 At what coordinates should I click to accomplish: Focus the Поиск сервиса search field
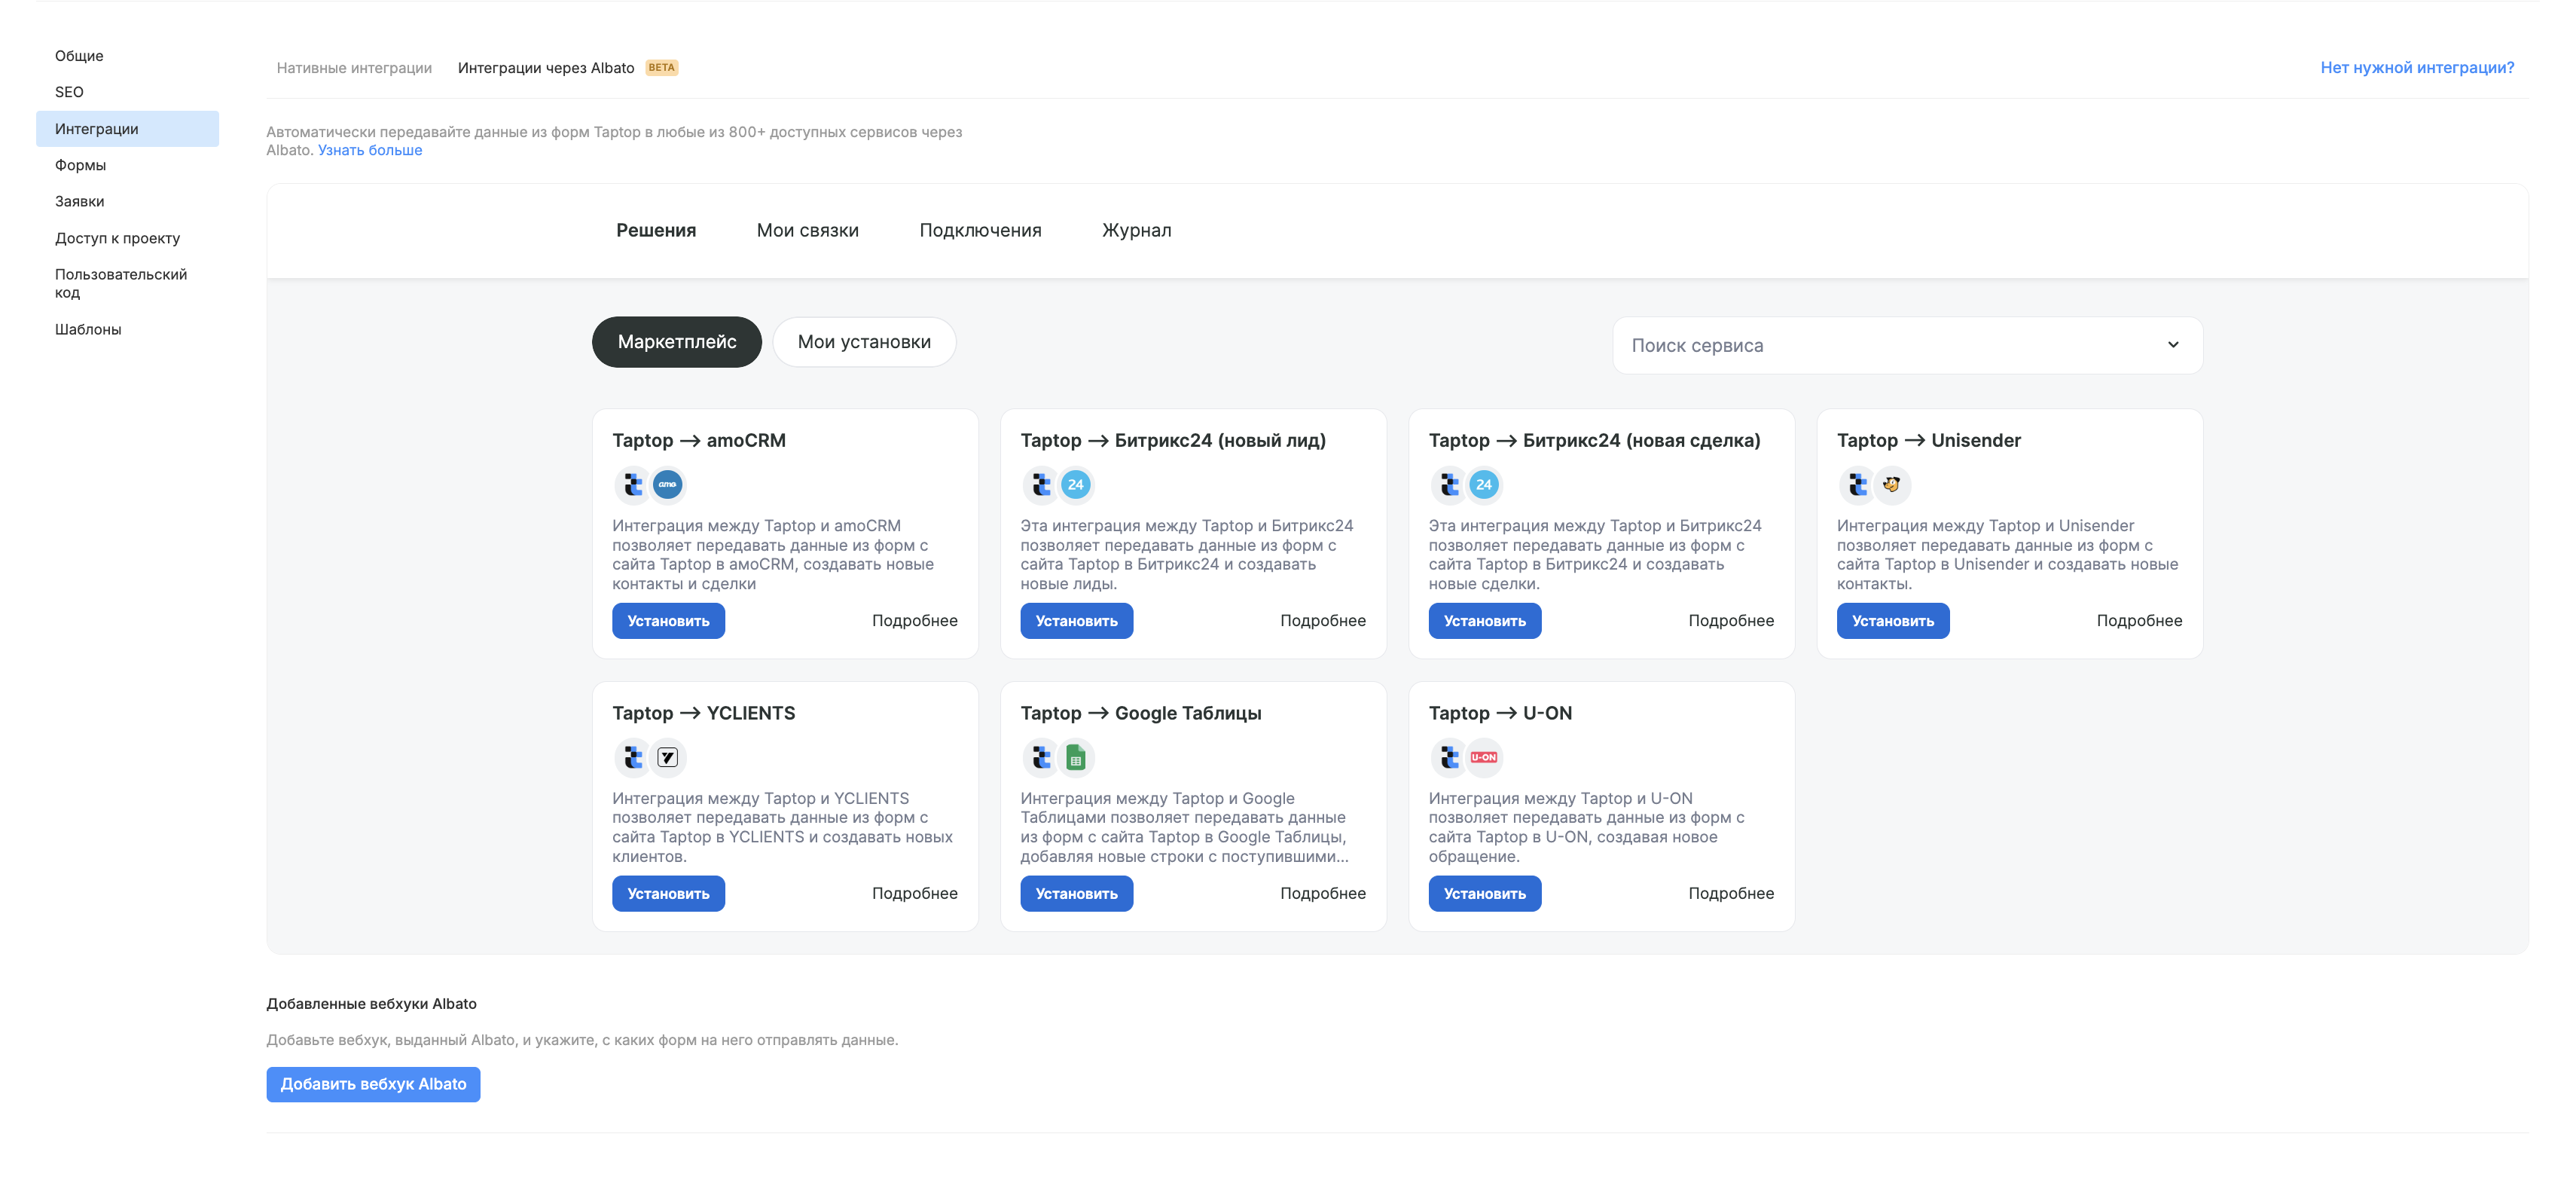point(1907,346)
